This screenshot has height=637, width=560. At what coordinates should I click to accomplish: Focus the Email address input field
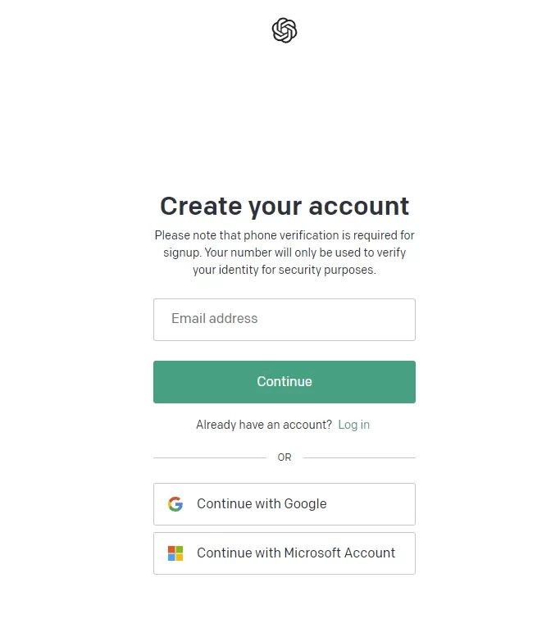pyautogui.click(x=284, y=320)
